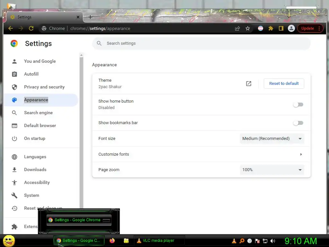The width and height of the screenshot is (329, 247).
Task: Click the 9:10 AM clock
Action: (301, 241)
